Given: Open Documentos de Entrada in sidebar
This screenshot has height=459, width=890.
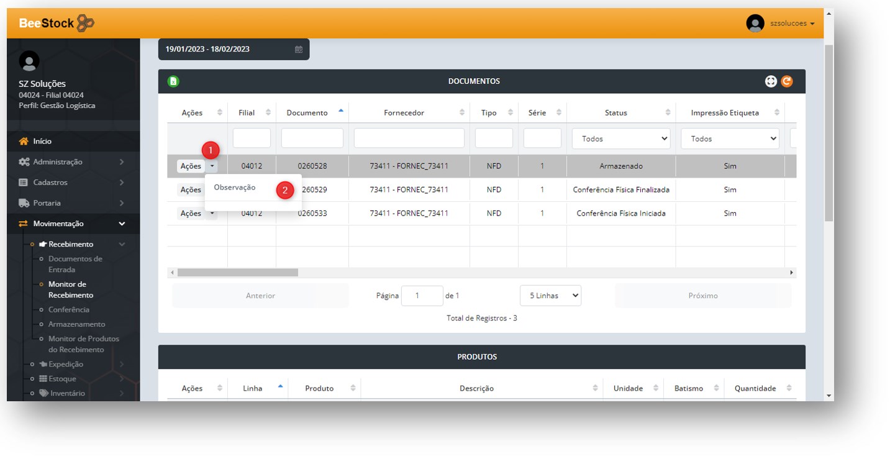Looking at the screenshot, I should tap(75, 264).
